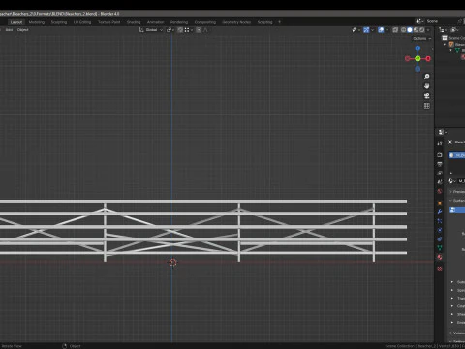Select material preview shading
The height and width of the screenshot is (349, 465).
pyautogui.click(x=416, y=30)
